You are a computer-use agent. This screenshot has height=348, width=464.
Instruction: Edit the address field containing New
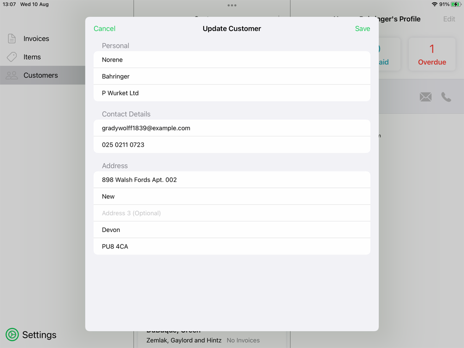(232, 196)
